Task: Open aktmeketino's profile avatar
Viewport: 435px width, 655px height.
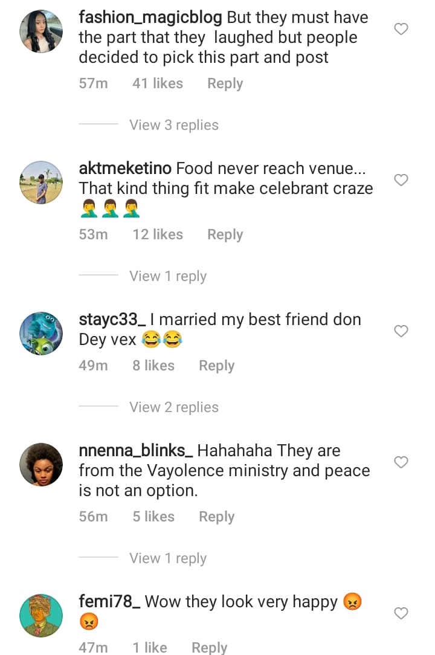Action: [42, 182]
